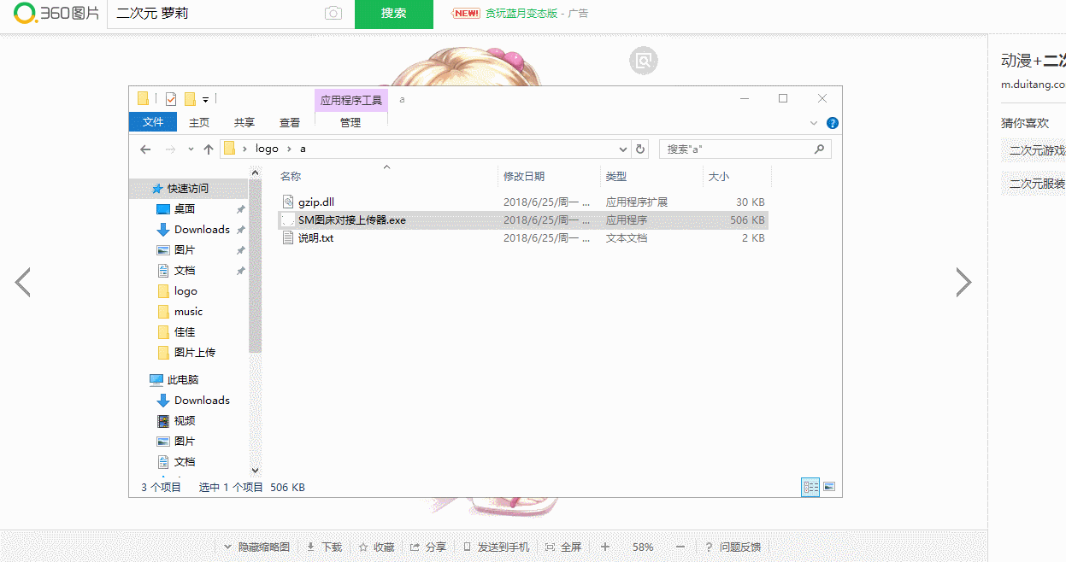Click the checkbox icon in Quick Access Toolbar

pos(169,98)
